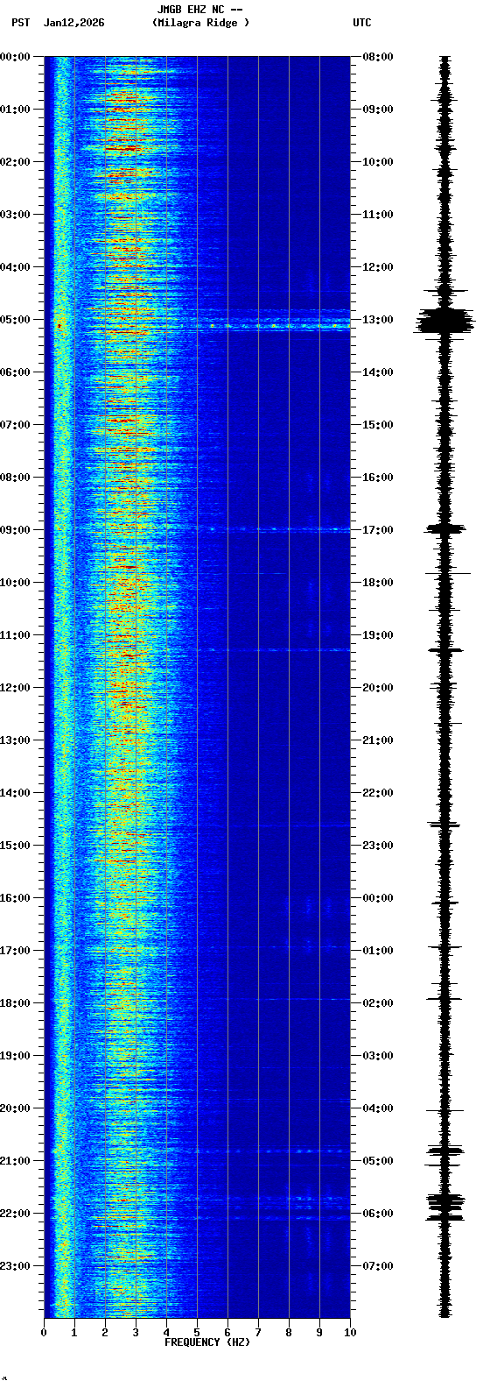Click the '5' tick on frequency axis
483x1388 pixels.
(197, 1333)
